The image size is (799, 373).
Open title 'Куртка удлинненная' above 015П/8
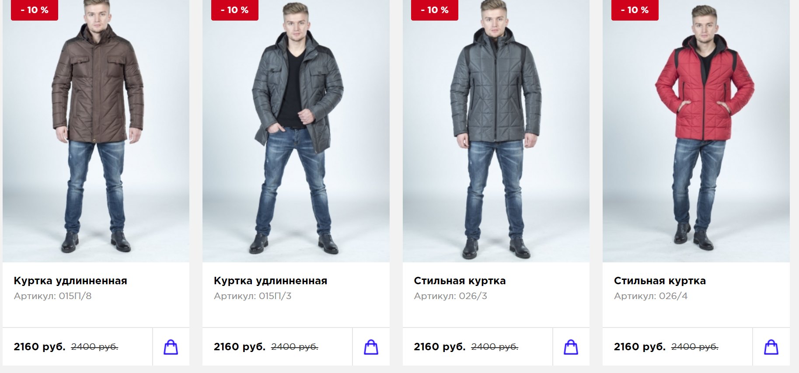pos(70,281)
